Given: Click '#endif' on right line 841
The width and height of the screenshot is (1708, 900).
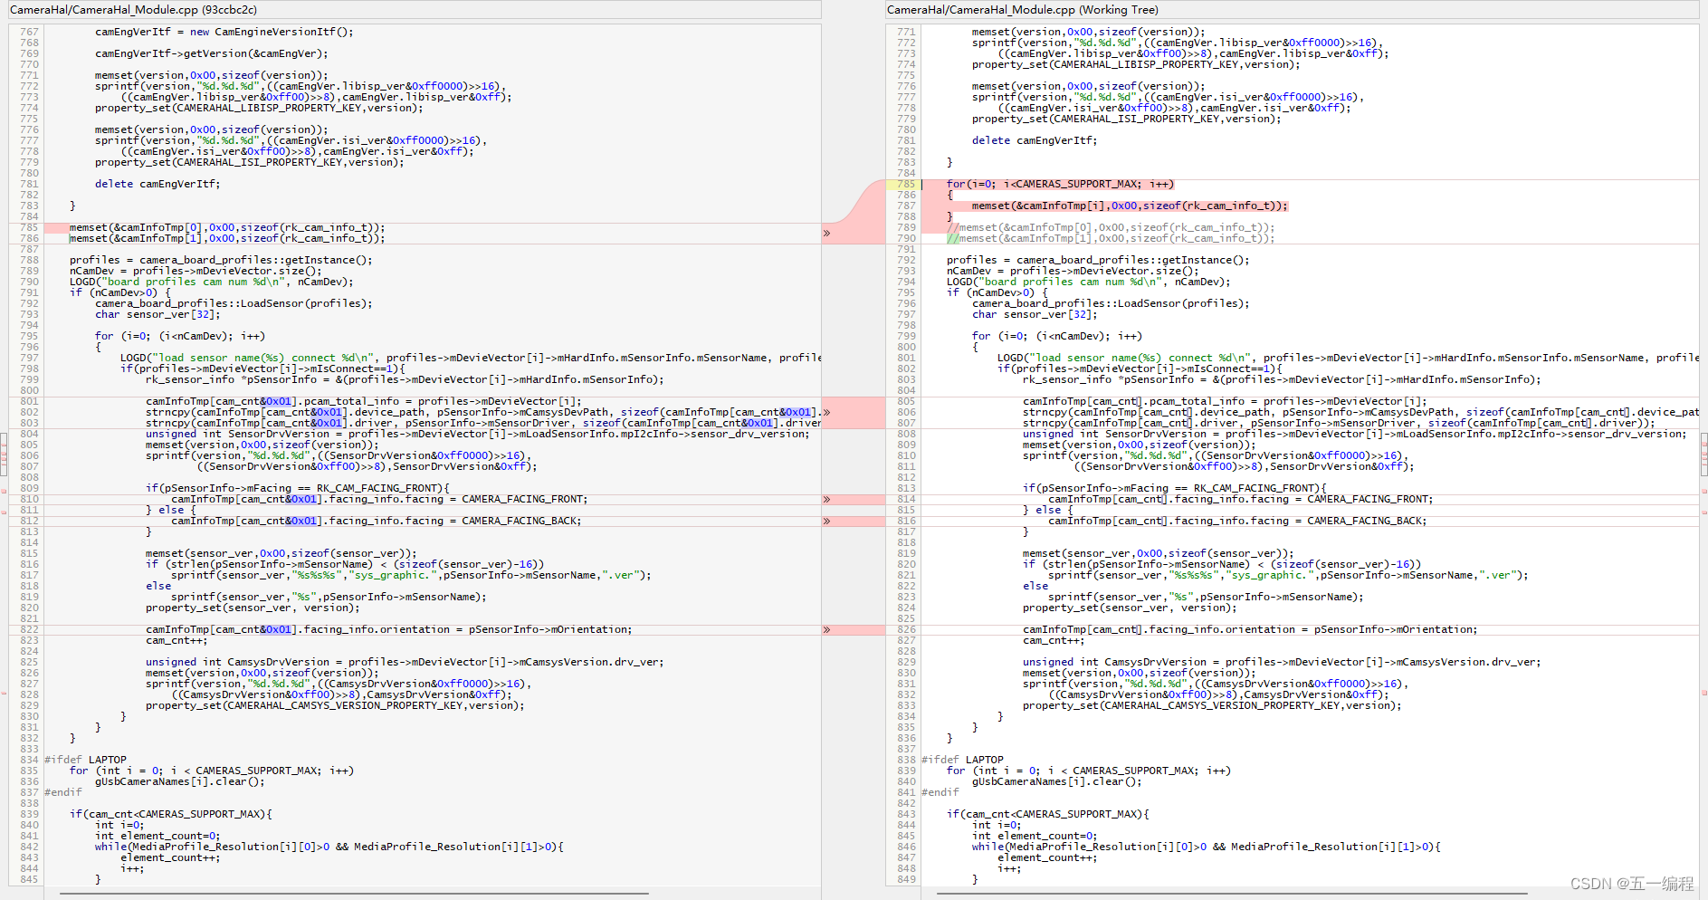Looking at the screenshot, I should (940, 793).
